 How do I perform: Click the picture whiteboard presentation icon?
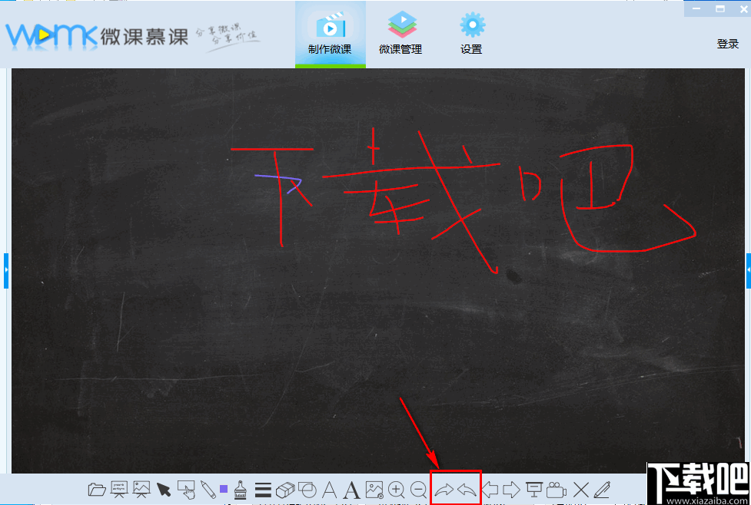coord(141,489)
